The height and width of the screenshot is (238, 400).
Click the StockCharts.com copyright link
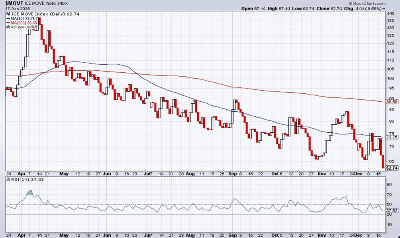pyautogui.click(x=367, y=3)
